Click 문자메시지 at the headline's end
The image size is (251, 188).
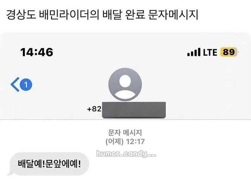(x=173, y=15)
